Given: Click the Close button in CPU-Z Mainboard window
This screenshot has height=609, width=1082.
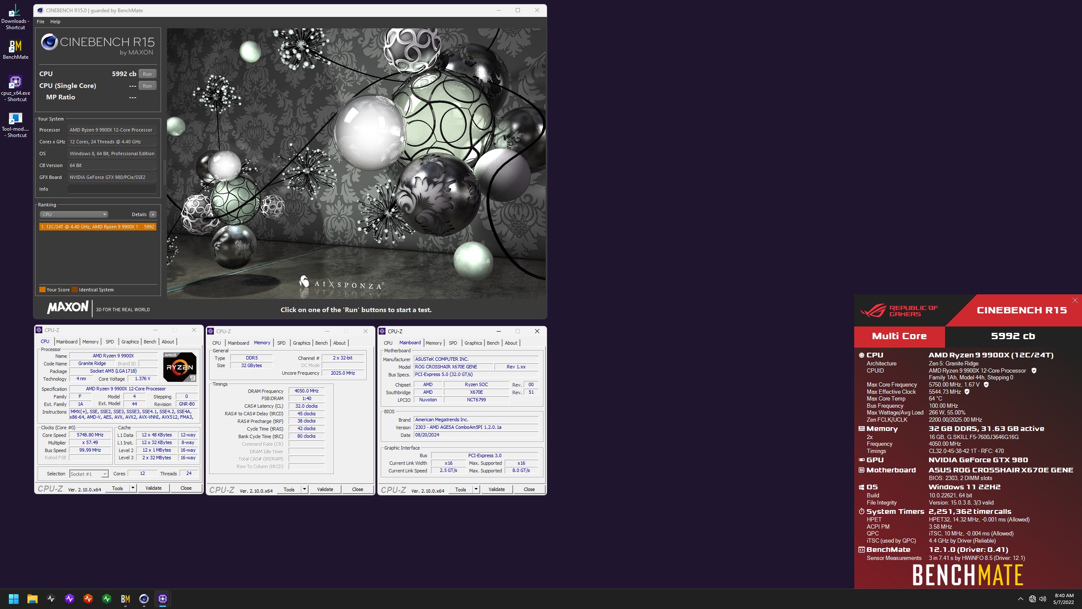Looking at the screenshot, I should click(529, 489).
